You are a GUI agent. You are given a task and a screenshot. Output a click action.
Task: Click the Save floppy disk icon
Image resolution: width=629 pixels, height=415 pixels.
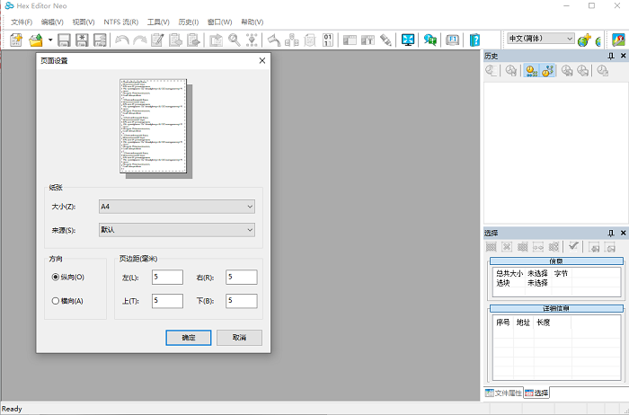coord(65,40)
